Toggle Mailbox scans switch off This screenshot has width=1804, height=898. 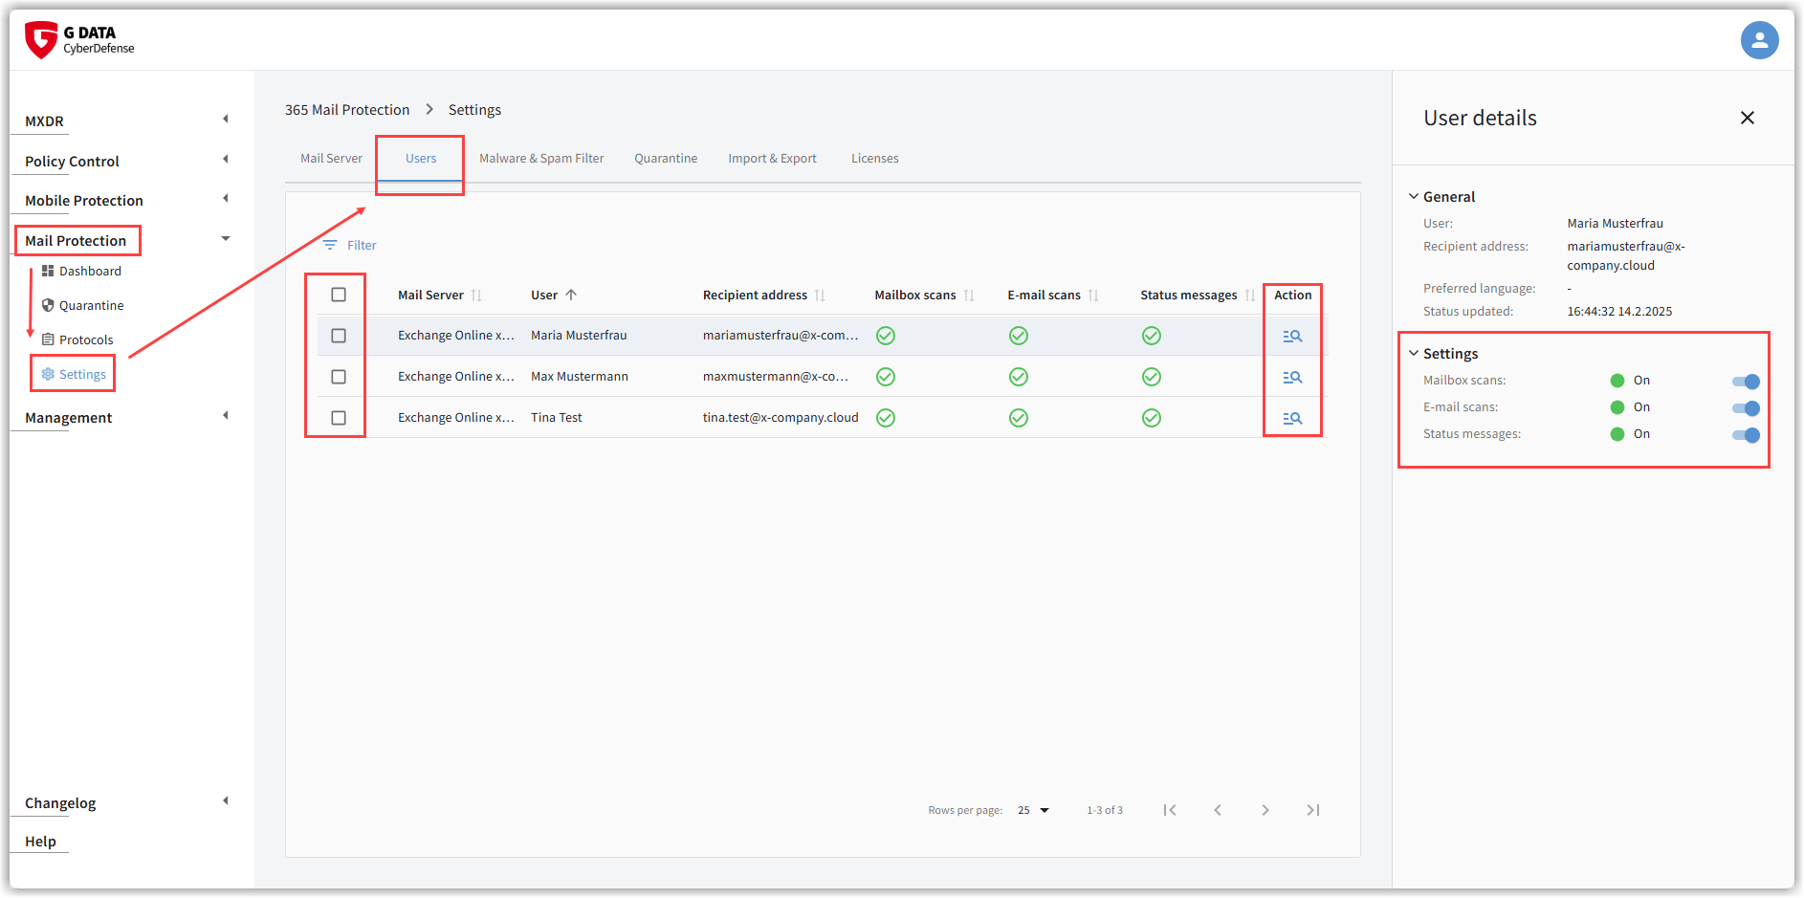point(1746,382)
